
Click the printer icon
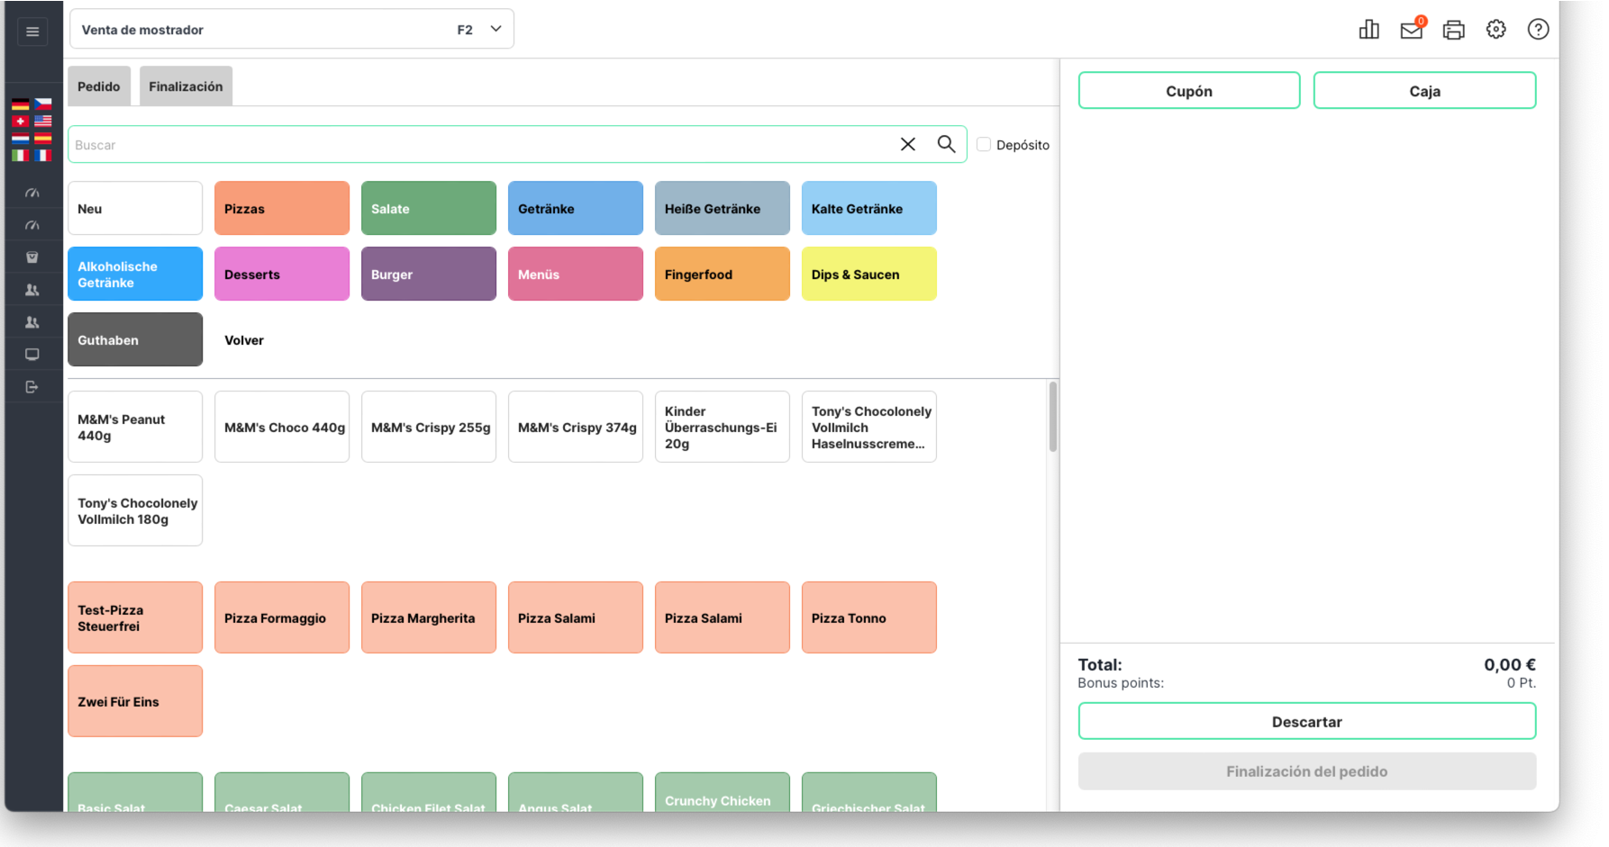[x=1454, y=30]
